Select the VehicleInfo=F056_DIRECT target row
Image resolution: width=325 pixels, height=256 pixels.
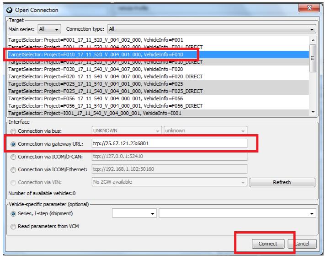point(158,106)
